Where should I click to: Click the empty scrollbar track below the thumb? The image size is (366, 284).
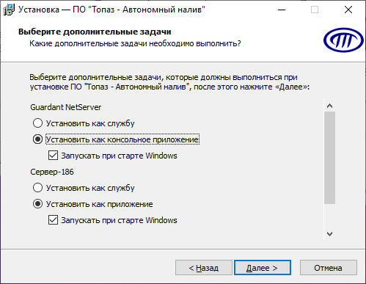click(329, 216)
